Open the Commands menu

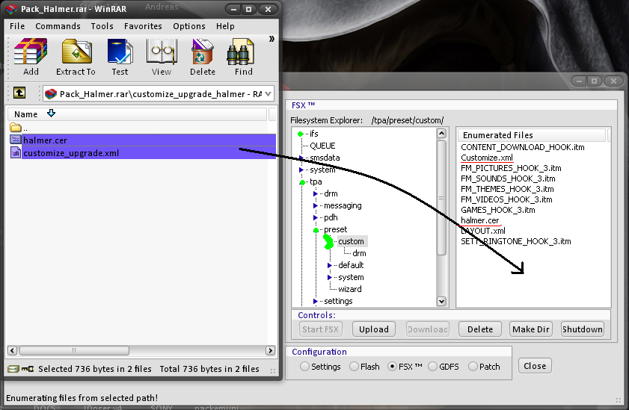[x=58, y=26]
